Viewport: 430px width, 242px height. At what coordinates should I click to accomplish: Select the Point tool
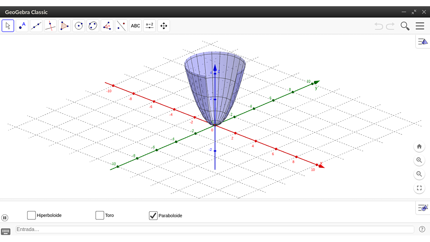click(22, 26)
